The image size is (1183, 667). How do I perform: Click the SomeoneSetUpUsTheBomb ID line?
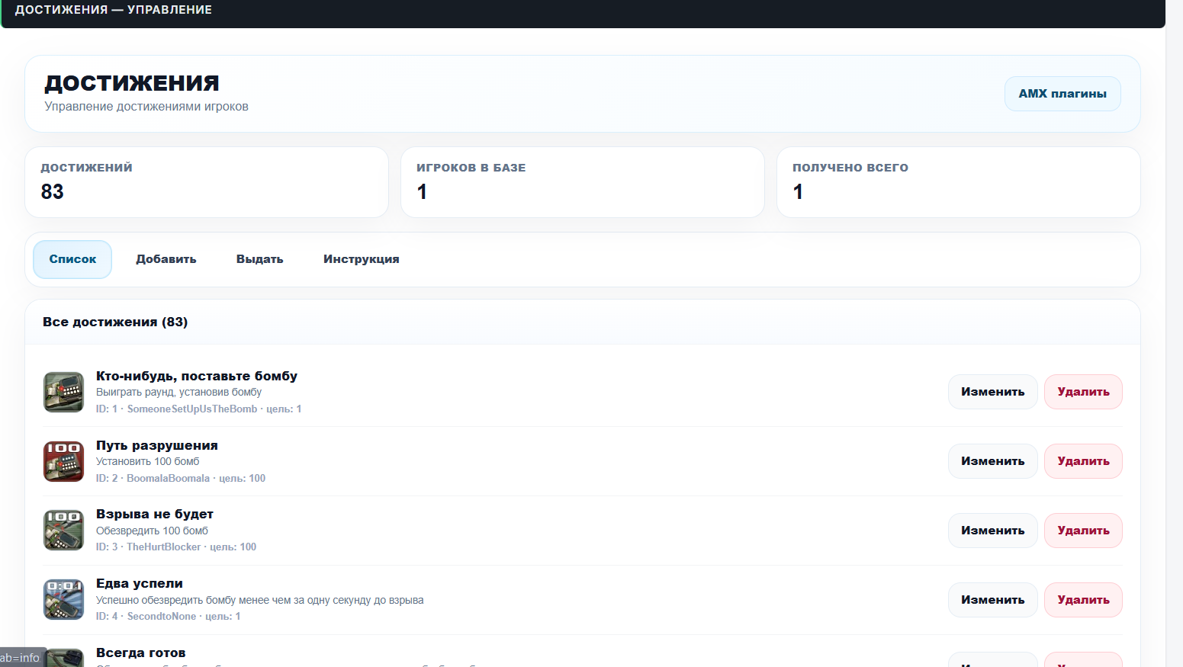point(198,409)
